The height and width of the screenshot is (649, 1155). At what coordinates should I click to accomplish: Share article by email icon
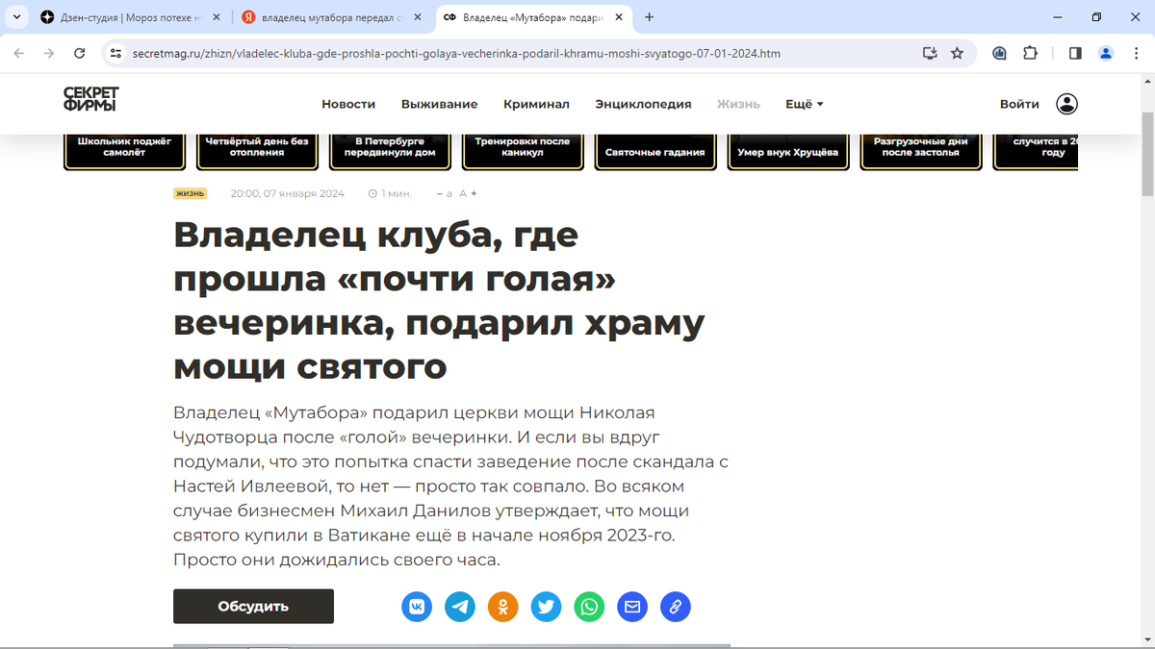click(632, 607)
